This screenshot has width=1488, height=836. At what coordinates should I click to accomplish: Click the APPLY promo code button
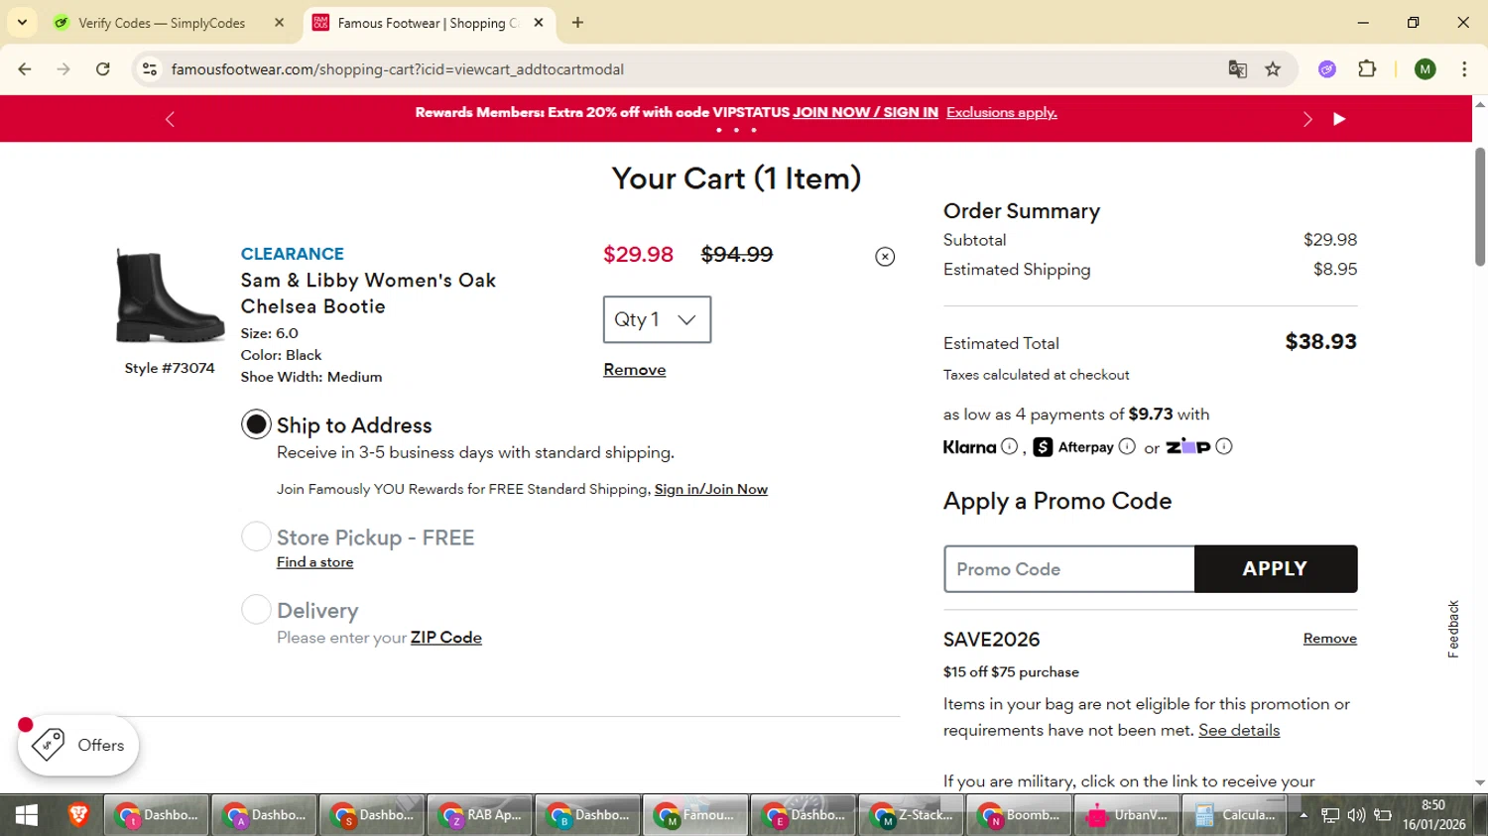[1276, 569]
